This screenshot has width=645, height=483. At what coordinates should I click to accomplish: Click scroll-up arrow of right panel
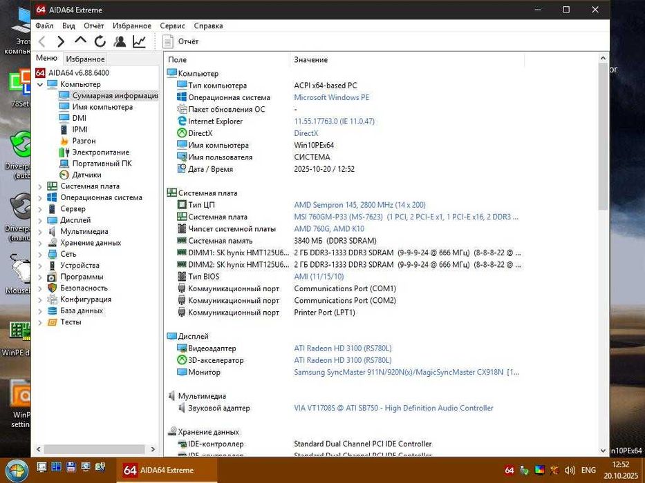(x=603, y=58)
